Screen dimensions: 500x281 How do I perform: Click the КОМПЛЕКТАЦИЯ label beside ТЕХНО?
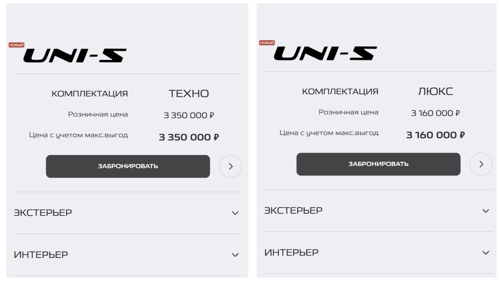pyautogui.click(x=90, y=94)
